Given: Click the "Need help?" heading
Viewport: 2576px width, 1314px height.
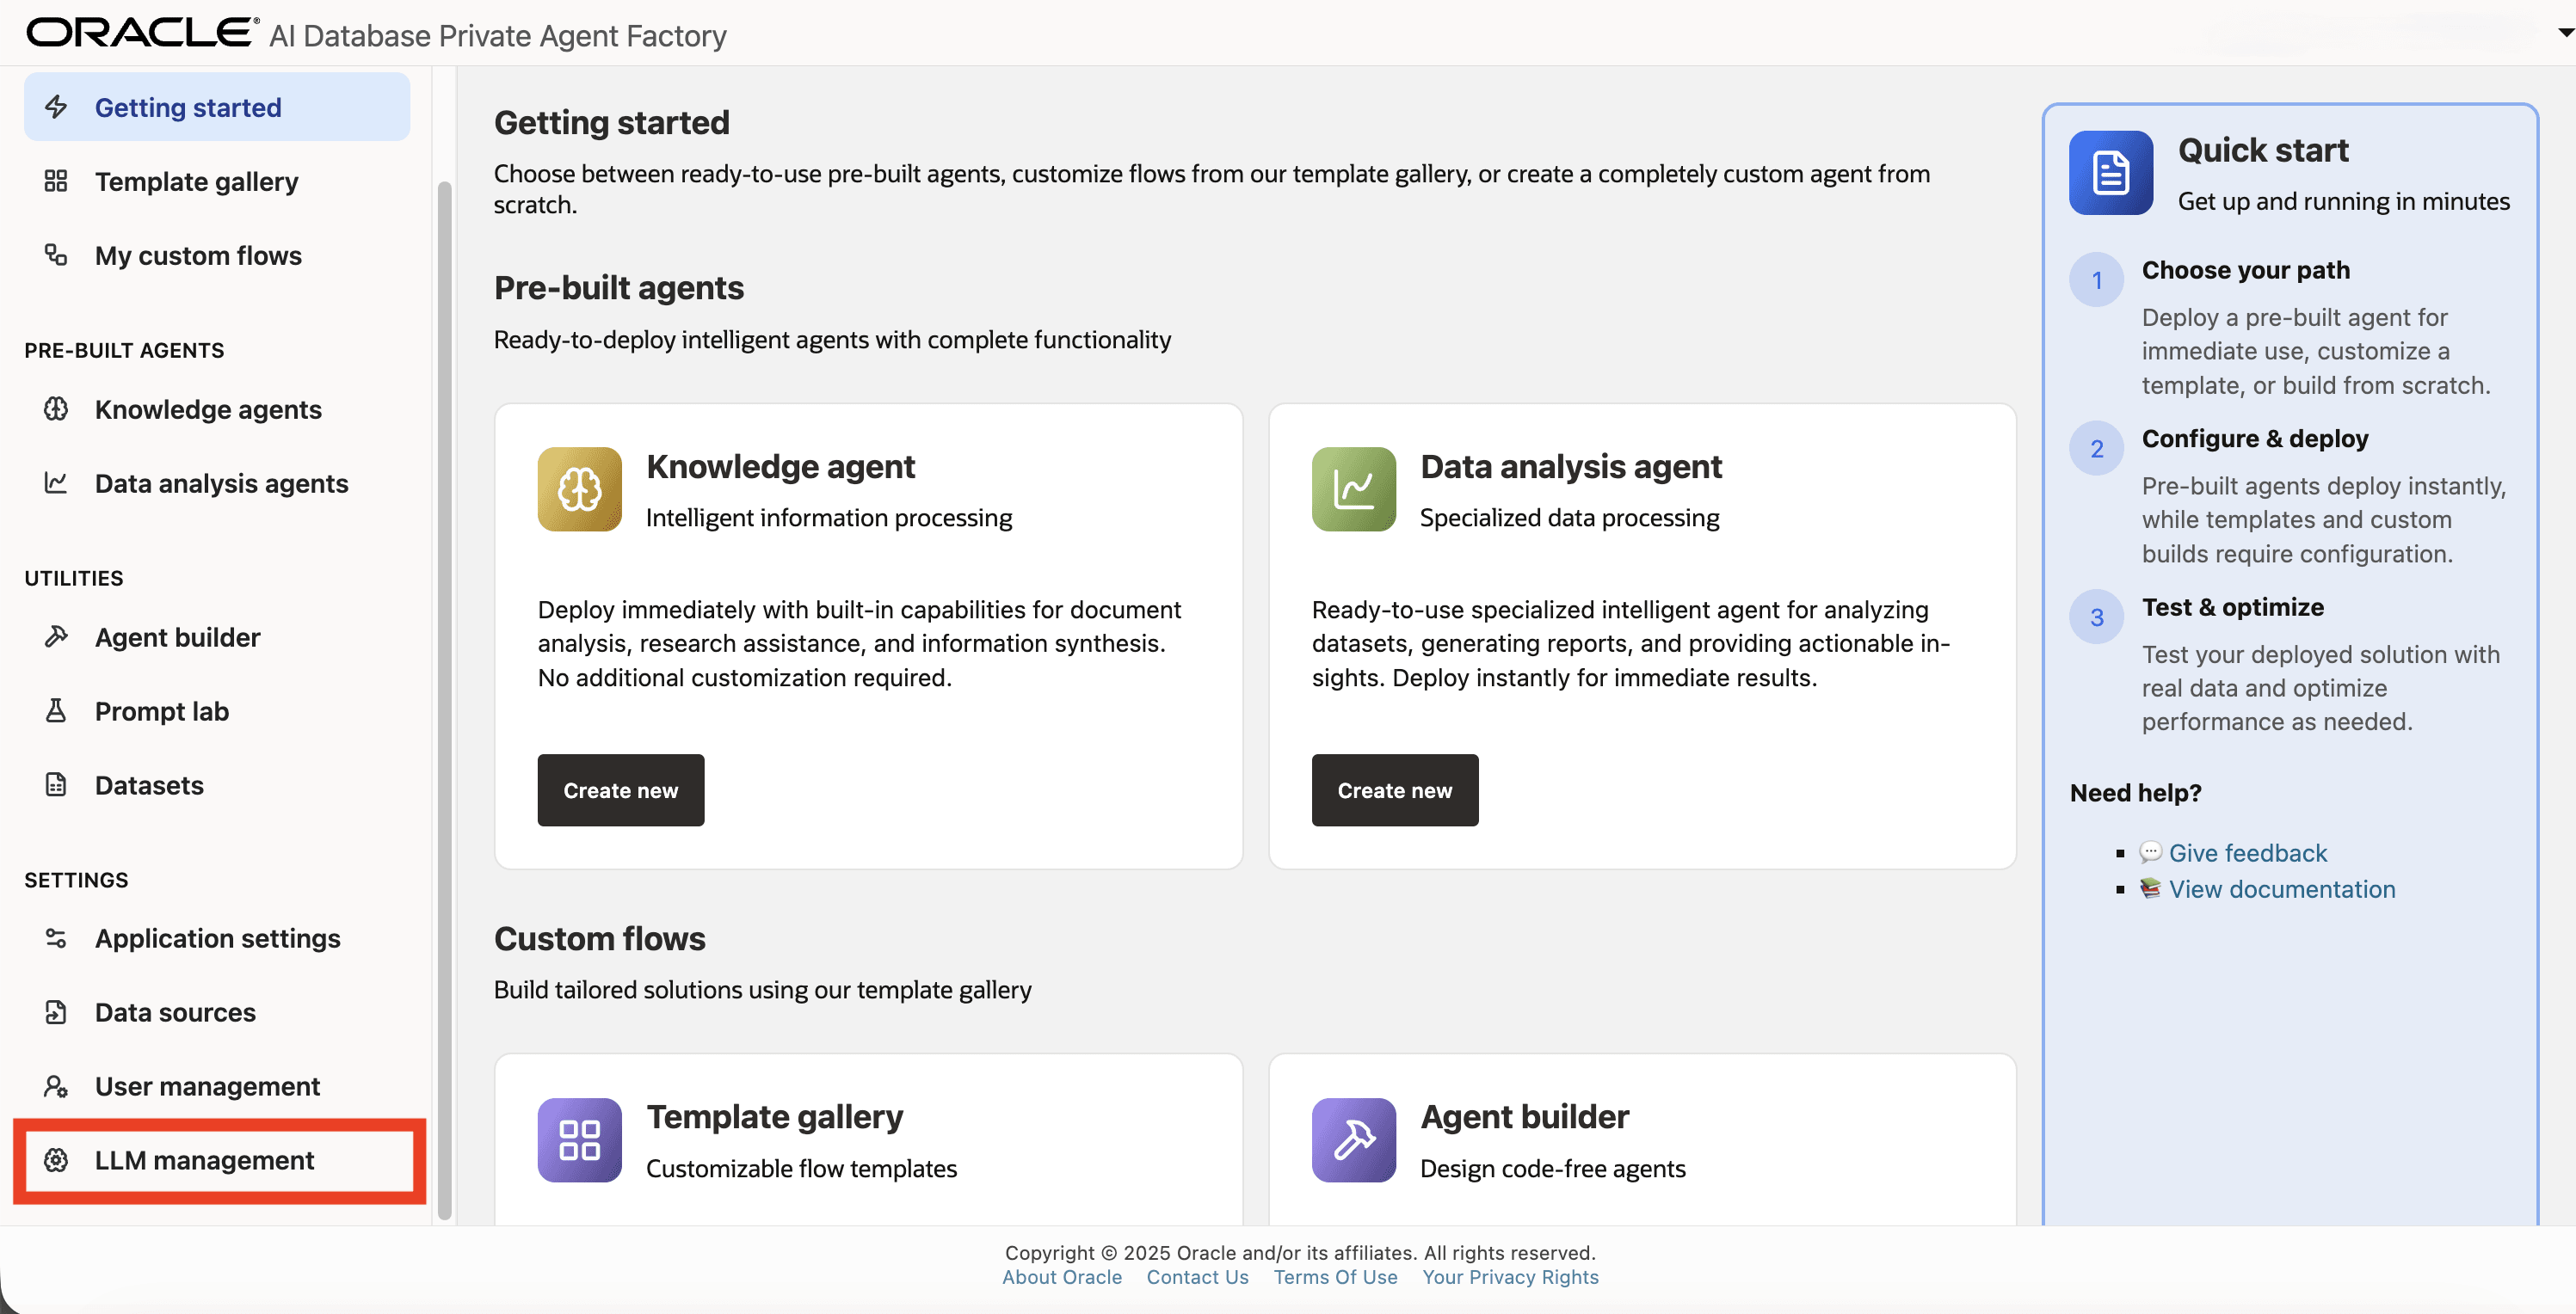Looking at the screenshot, I should (2136, 792).
